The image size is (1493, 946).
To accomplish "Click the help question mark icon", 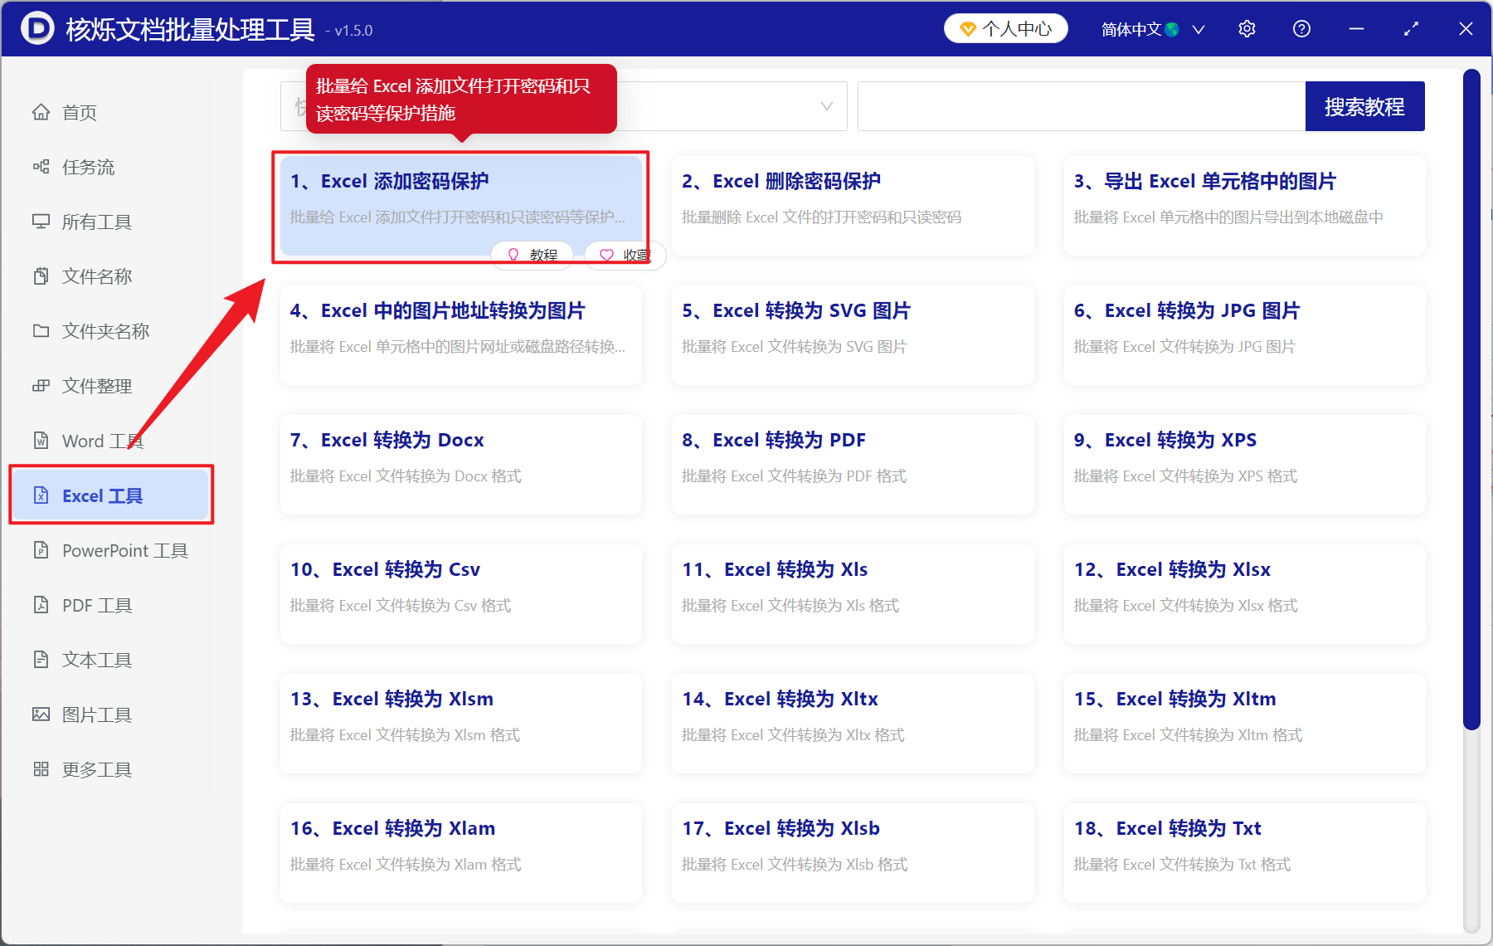I will pyautogui.click(x=1301, y=28).
